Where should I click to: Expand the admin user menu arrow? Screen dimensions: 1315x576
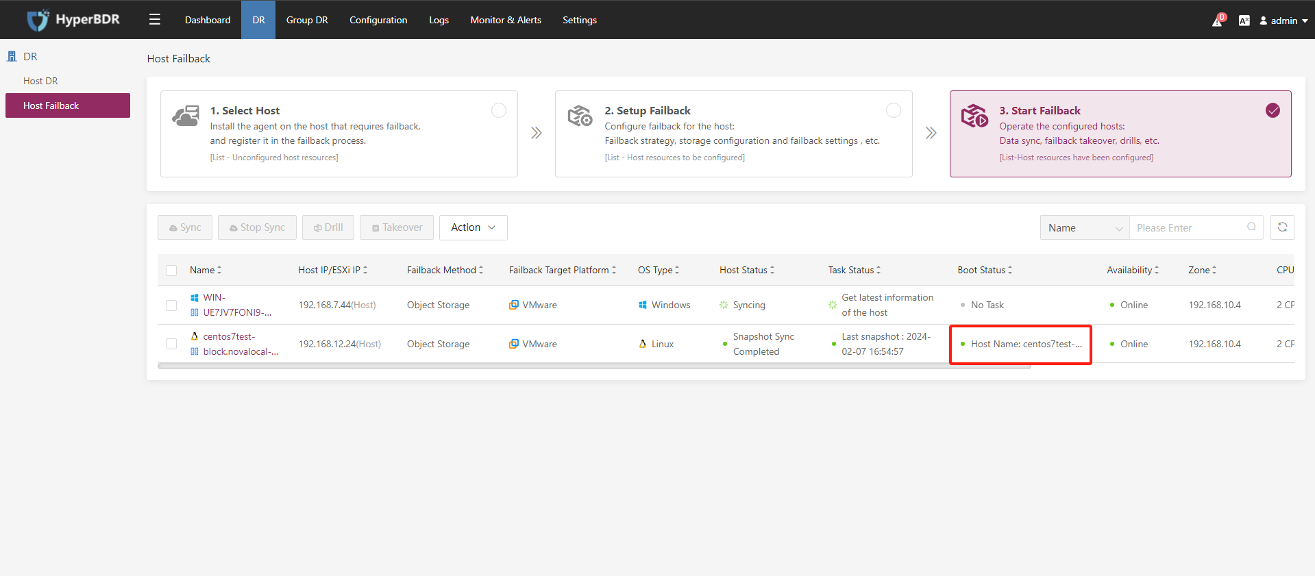pos(1305,21)
